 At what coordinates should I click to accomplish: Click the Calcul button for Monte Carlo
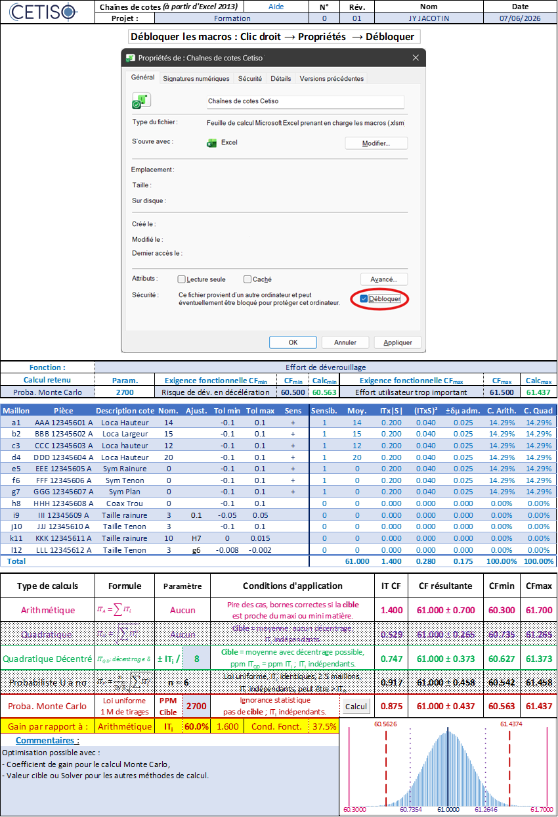[356, 707]
